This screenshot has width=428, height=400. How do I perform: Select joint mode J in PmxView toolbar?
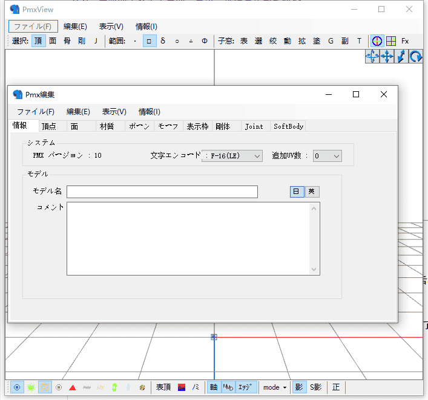tap(96, 41)
